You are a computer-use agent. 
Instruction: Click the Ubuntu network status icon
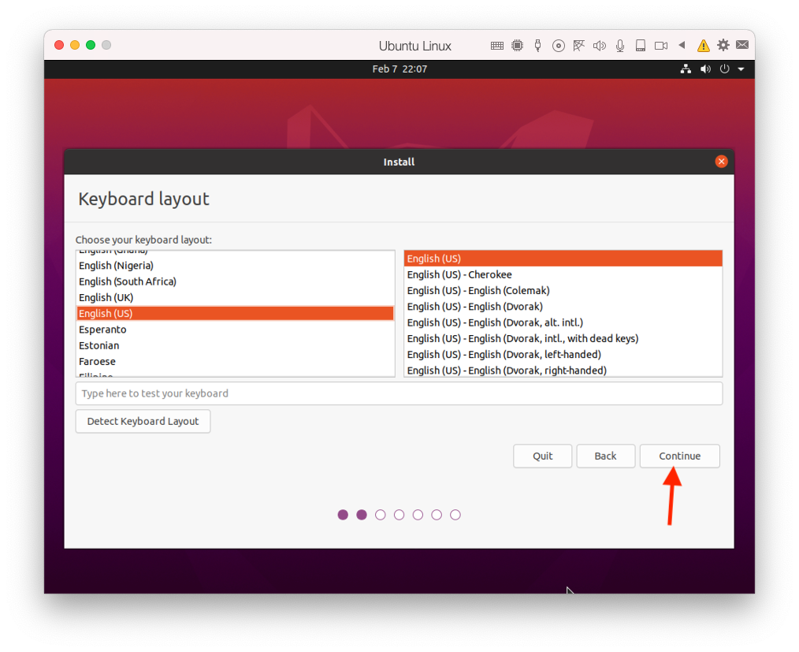coord(686,69)
